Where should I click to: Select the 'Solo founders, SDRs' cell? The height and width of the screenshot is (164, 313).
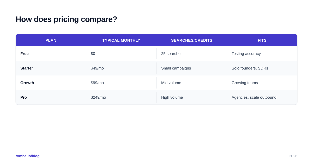pyautogui.click(x=262, y=68)
